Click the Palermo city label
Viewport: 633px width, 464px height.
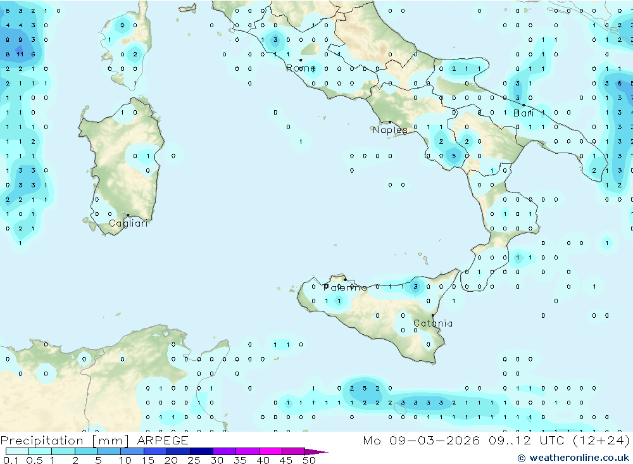coord(345,287)
